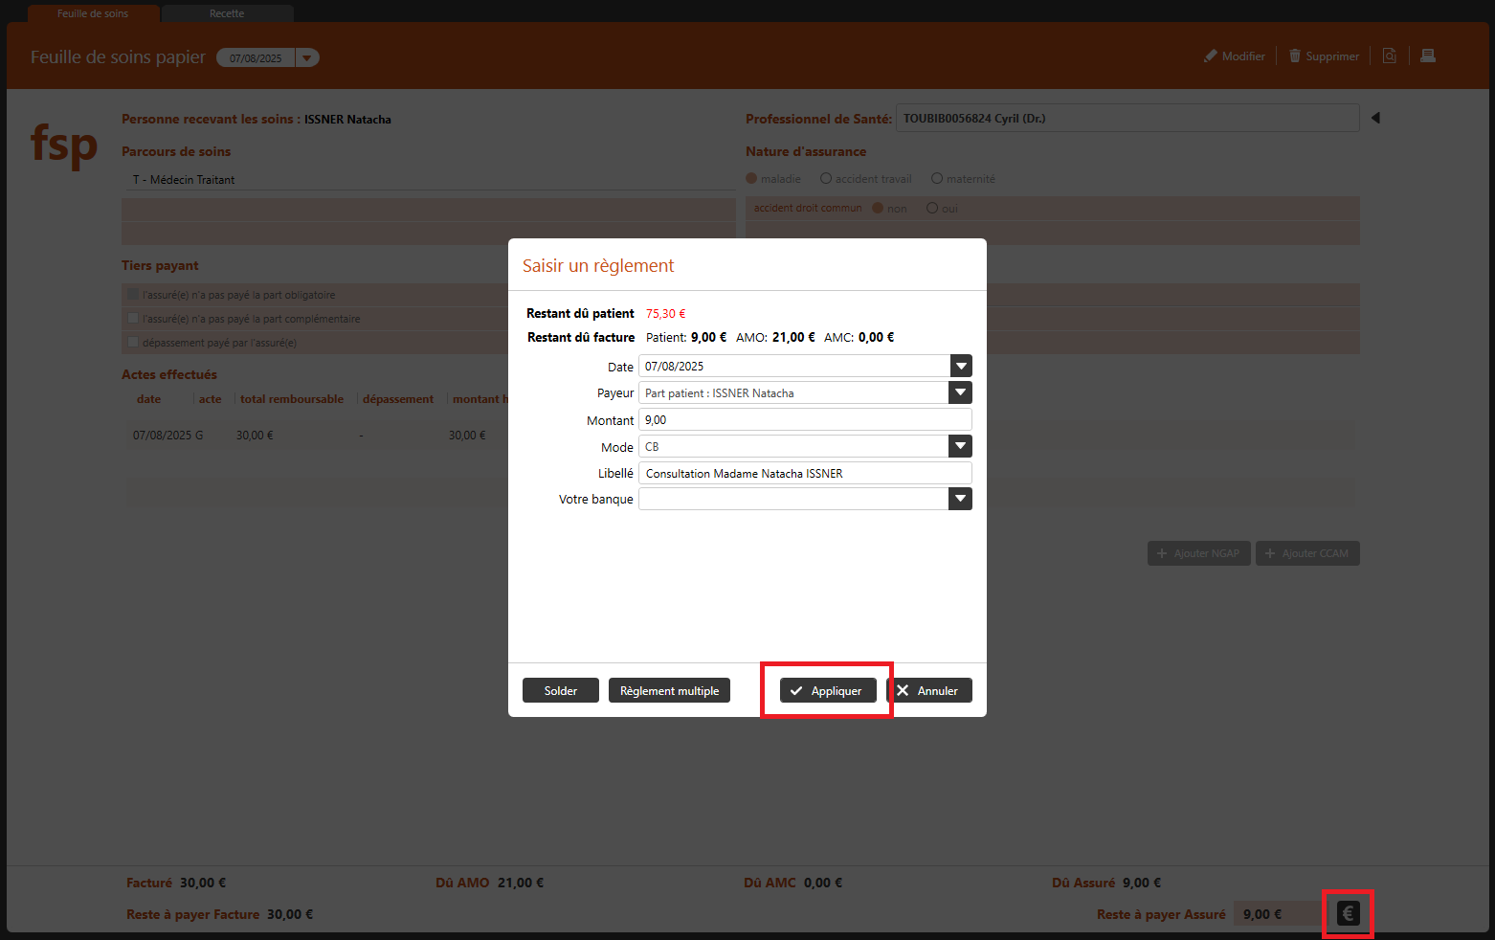Click the Appliquer checkmark button
This screenshot has height=940, width=1495.
[828, 690]
